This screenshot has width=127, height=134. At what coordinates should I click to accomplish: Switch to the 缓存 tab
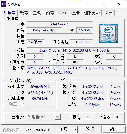24,13
